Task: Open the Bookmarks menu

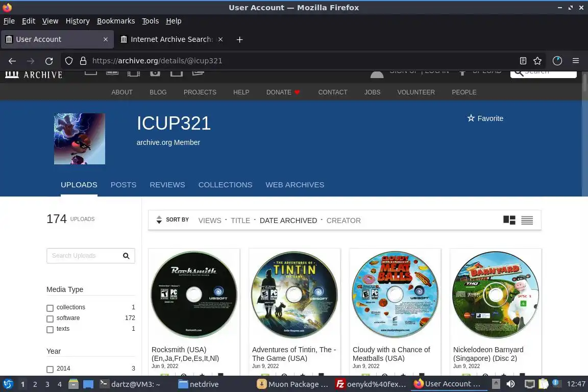Action: (116, 21)
